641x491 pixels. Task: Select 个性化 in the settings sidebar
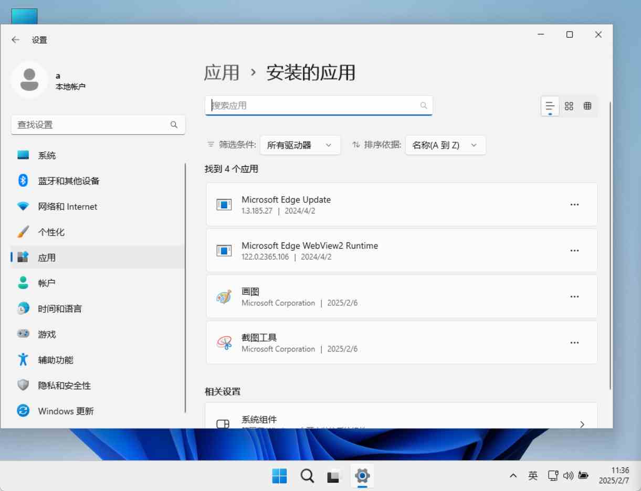tap(98, 232)
